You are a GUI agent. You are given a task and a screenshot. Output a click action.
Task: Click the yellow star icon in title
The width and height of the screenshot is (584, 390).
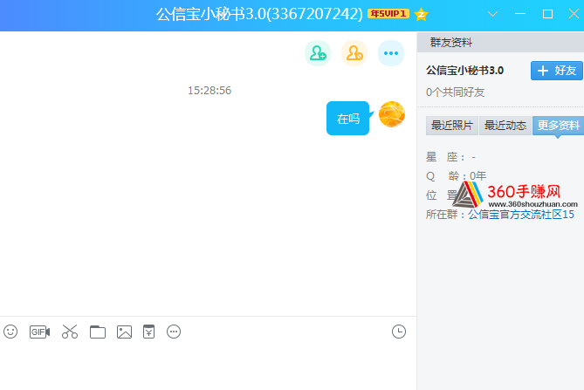(x=421, y=14)
